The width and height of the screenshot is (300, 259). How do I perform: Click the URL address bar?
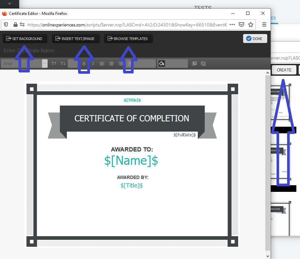127,25
